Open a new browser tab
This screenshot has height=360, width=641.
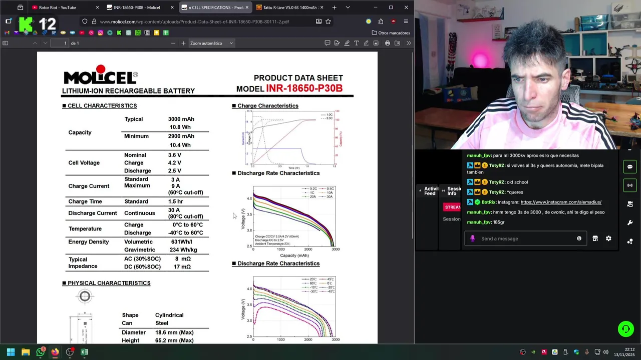334,7
